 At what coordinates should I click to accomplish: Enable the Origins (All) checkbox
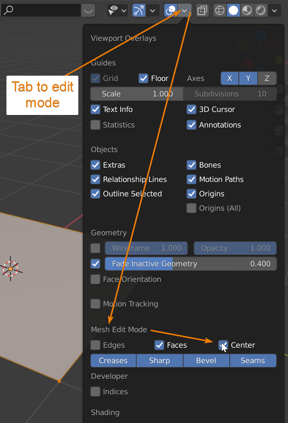pyautogui.click(x=191, y=208)
